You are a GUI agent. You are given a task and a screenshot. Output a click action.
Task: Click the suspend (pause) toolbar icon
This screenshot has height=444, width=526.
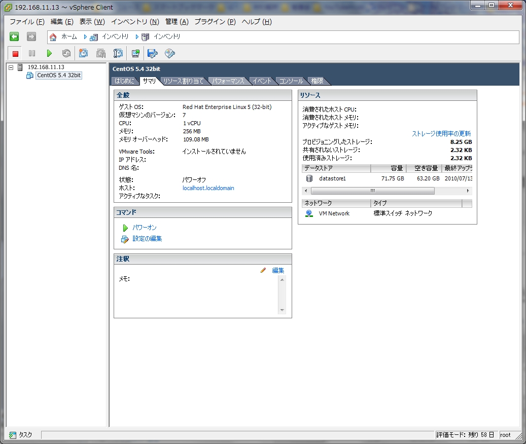coord(32,53)
